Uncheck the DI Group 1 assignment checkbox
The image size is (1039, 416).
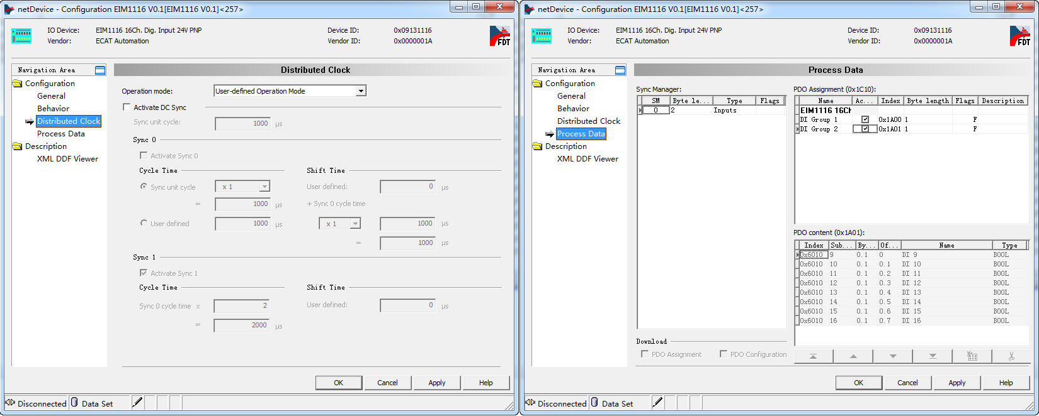(865, 119)
